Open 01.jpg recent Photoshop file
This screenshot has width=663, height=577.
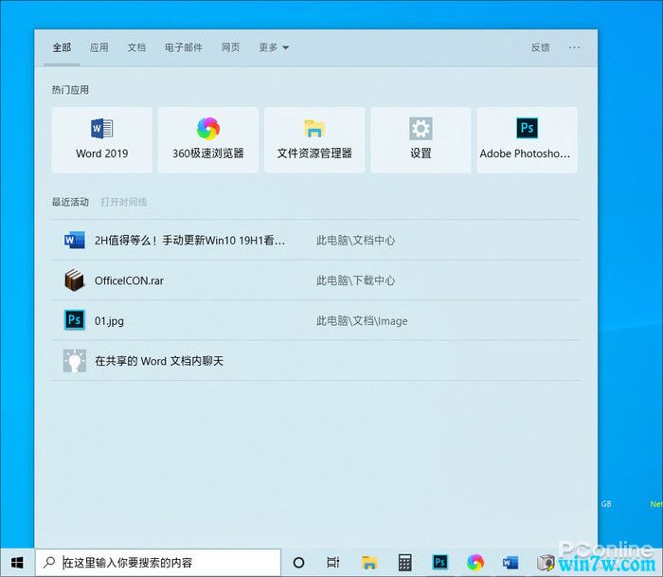point(315,320)
